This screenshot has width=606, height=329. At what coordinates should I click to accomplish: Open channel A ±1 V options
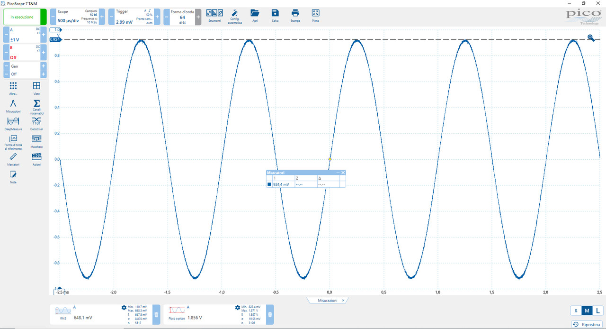(x=25, y=35)
